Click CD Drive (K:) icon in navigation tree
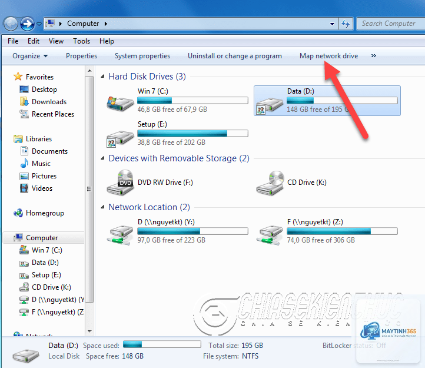The width and height of the screenshot is (425, 368). click(x=24, y=287)
